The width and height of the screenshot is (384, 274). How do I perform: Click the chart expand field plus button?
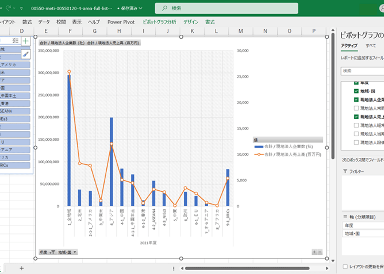tap(314, 252)
